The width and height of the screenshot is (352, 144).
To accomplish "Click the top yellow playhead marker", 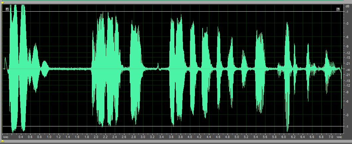I will click(3, 3).
